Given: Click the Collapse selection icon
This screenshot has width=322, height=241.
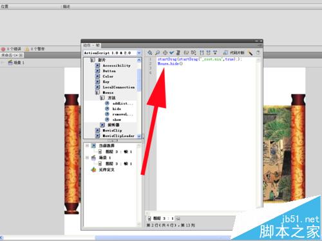Looking at the screenshot, I should coord(208,53).
